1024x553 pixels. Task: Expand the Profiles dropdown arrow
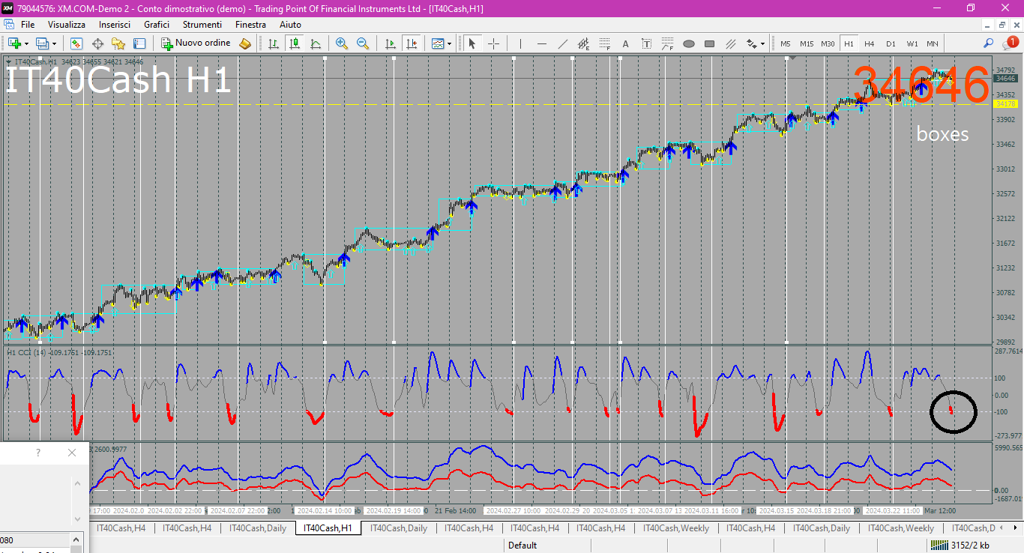54,43
